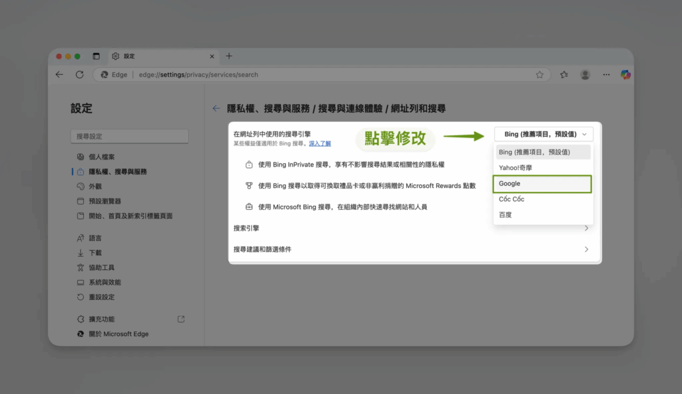Image resolution: width=682 pixels, height=394 pixels.
Task: Choose Bing (推薦項目，預設值) option in list
Action: pyautogui.click(x=543, y=152)
